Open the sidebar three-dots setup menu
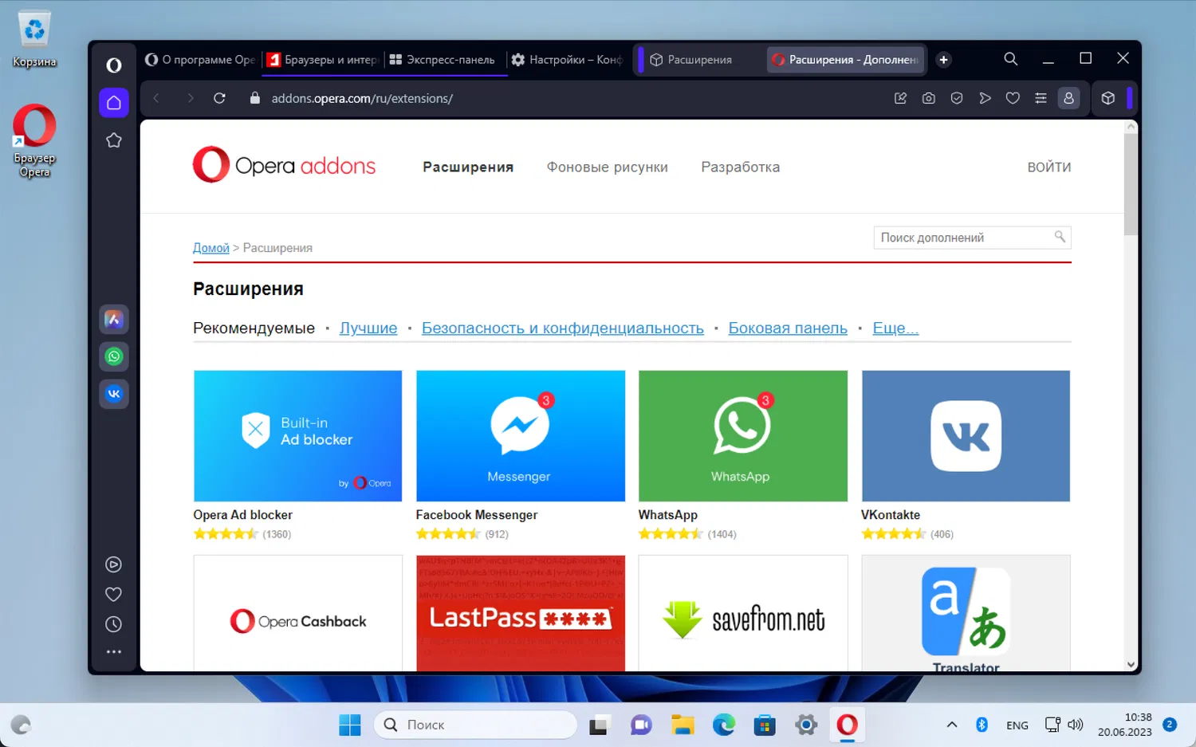1196x747 pixels. (x=114, y=652)
